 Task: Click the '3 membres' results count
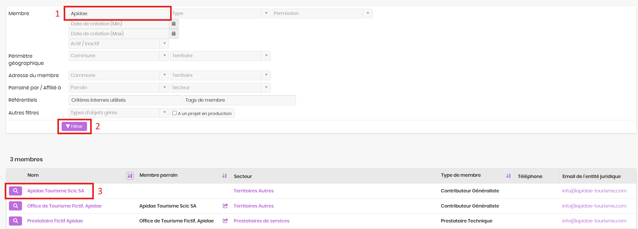[26, 159]
